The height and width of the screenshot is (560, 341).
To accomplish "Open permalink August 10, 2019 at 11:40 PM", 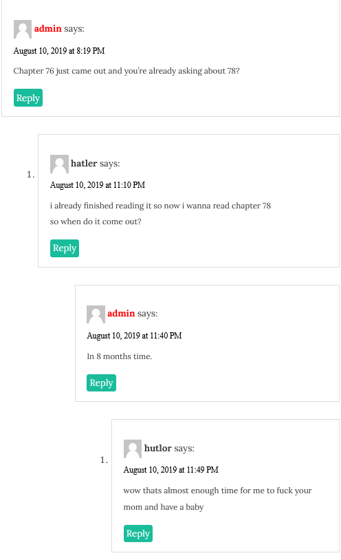I will (134, 336).
